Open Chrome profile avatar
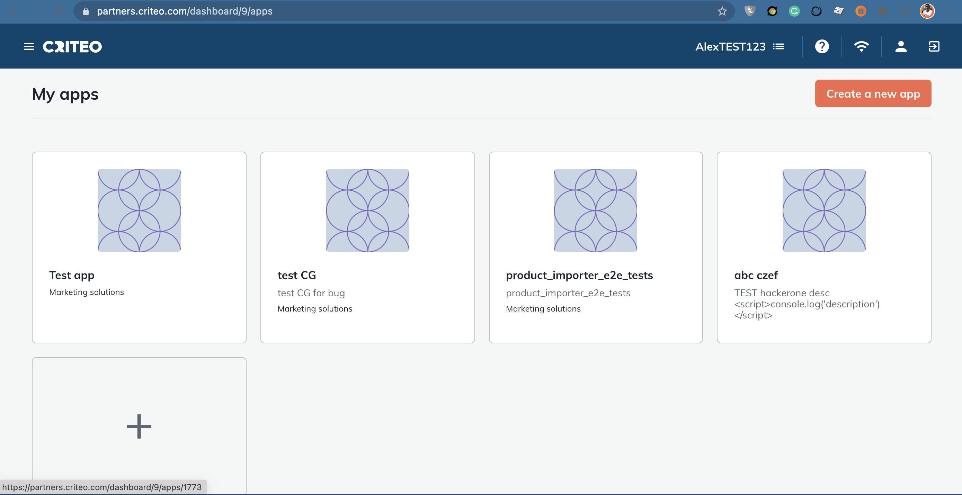 [927, 11]
